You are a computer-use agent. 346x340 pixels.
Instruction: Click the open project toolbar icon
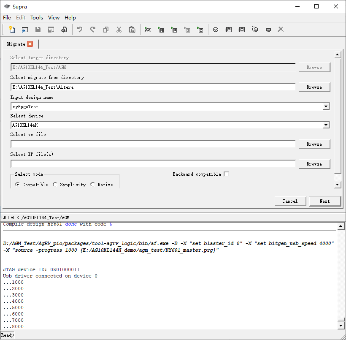pyautogui.click(x=25, y=30)
